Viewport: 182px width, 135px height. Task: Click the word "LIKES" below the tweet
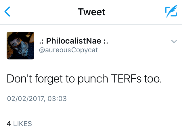click(x=22, y=124)
